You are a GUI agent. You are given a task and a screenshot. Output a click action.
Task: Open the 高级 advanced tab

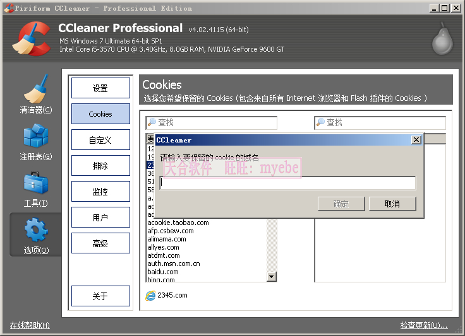100,243
